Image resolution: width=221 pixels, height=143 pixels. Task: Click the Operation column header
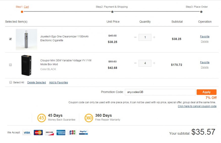[205, 22]
